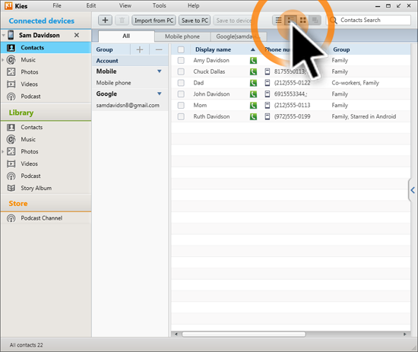Click the Kies logo icon
Image resolution: width=418 pixels, height=352 pixels.
tap(9, 5)
